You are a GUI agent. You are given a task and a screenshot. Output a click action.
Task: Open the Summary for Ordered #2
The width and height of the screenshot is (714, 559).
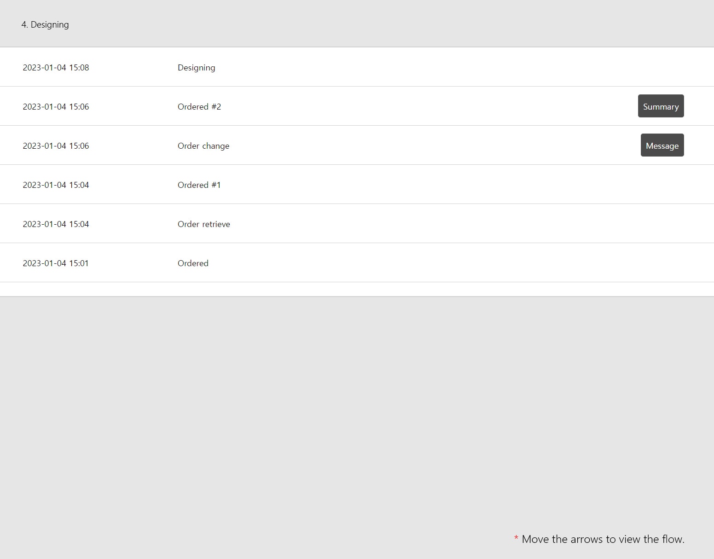661,106
